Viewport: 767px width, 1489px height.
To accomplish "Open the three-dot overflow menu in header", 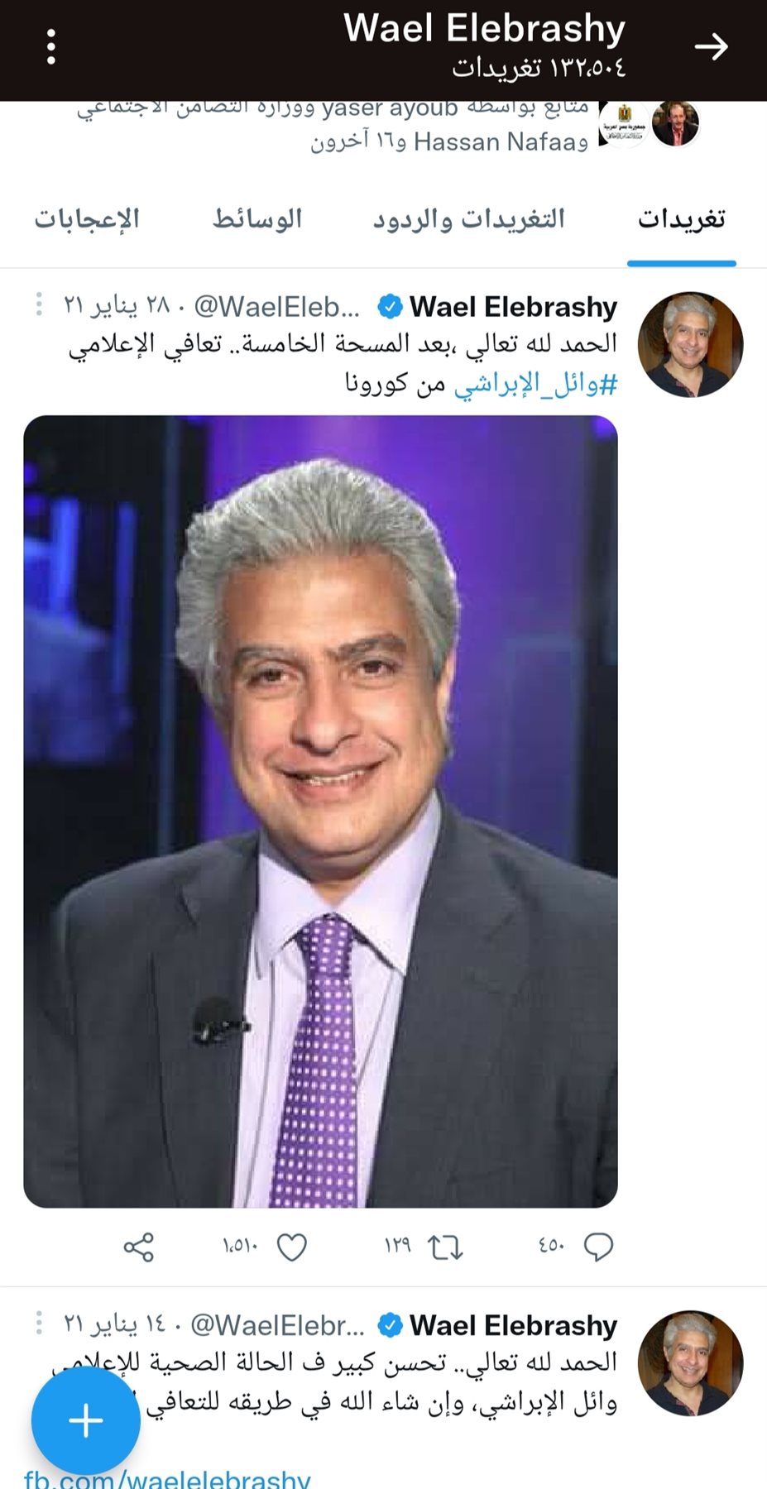I will (51, 47).
